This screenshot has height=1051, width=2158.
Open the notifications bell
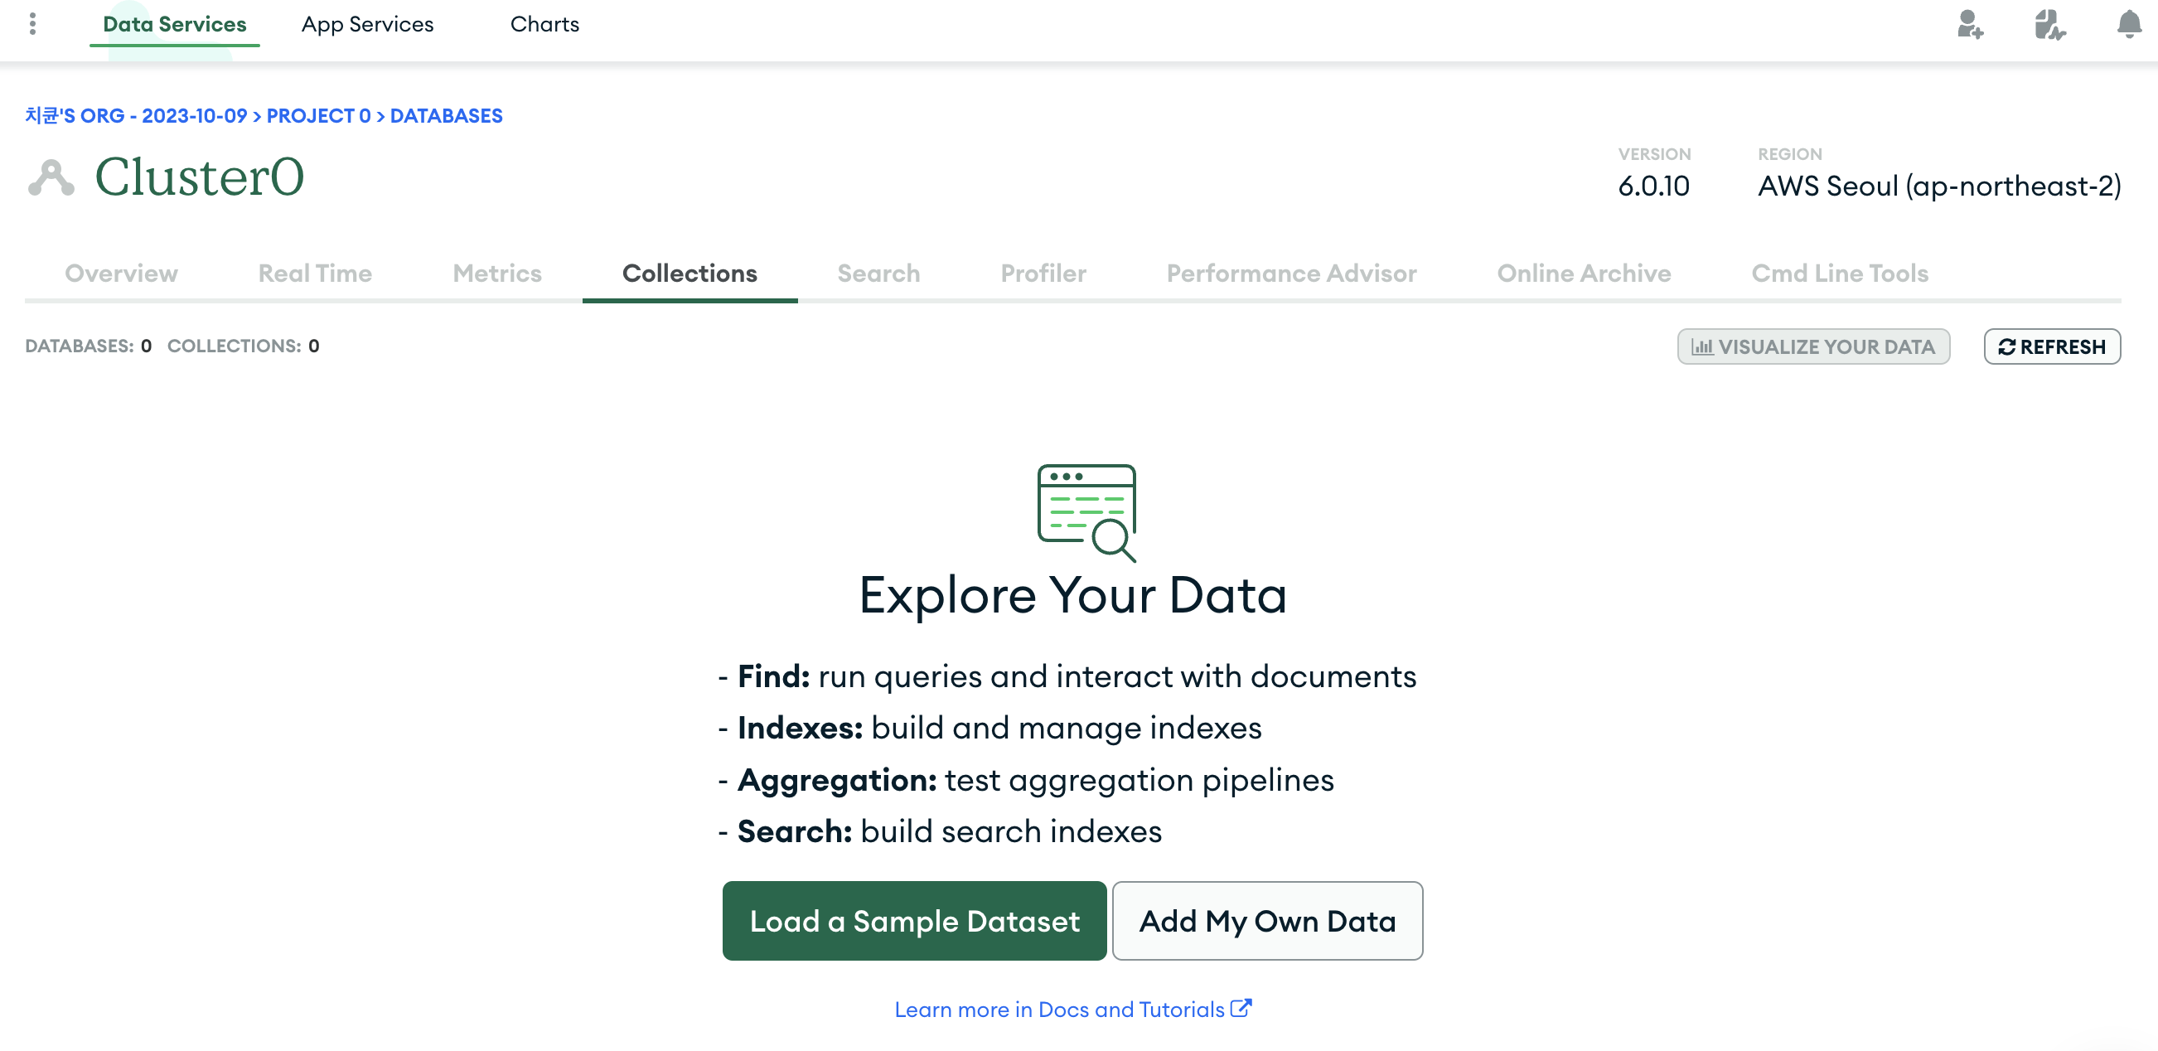tap(2129, 23)
